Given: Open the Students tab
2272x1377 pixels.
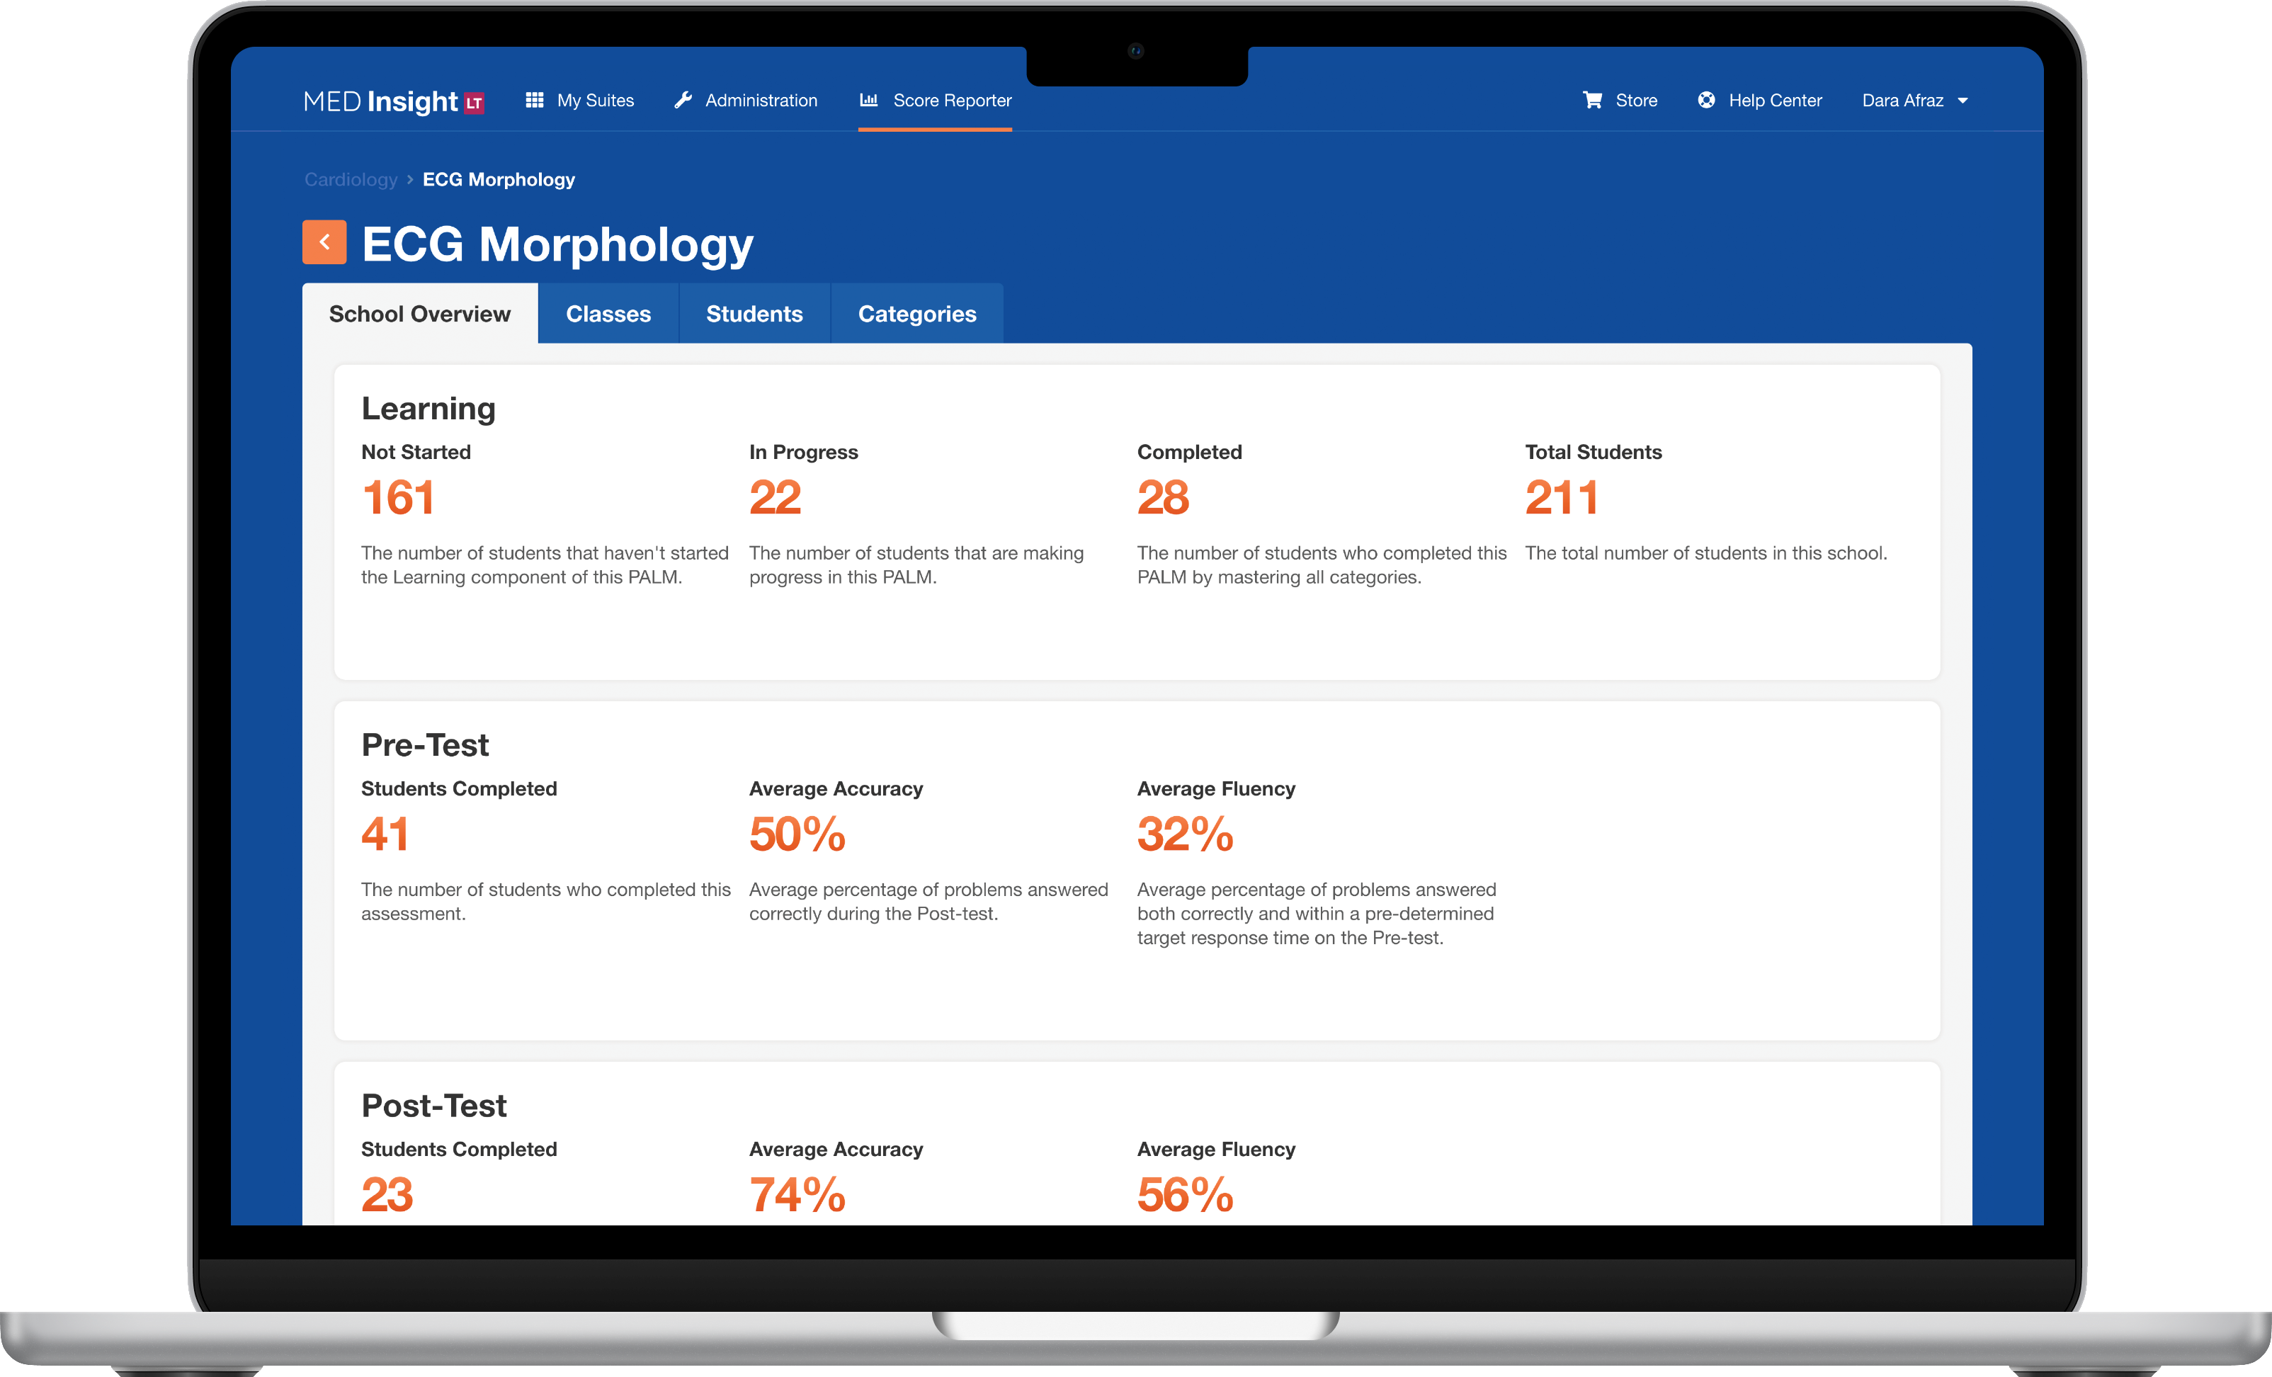Looking at the screenshot, I should click(754, 314).
